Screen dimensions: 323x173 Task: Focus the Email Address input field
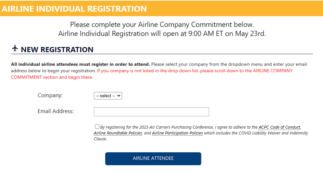click(x=151, y=112)
